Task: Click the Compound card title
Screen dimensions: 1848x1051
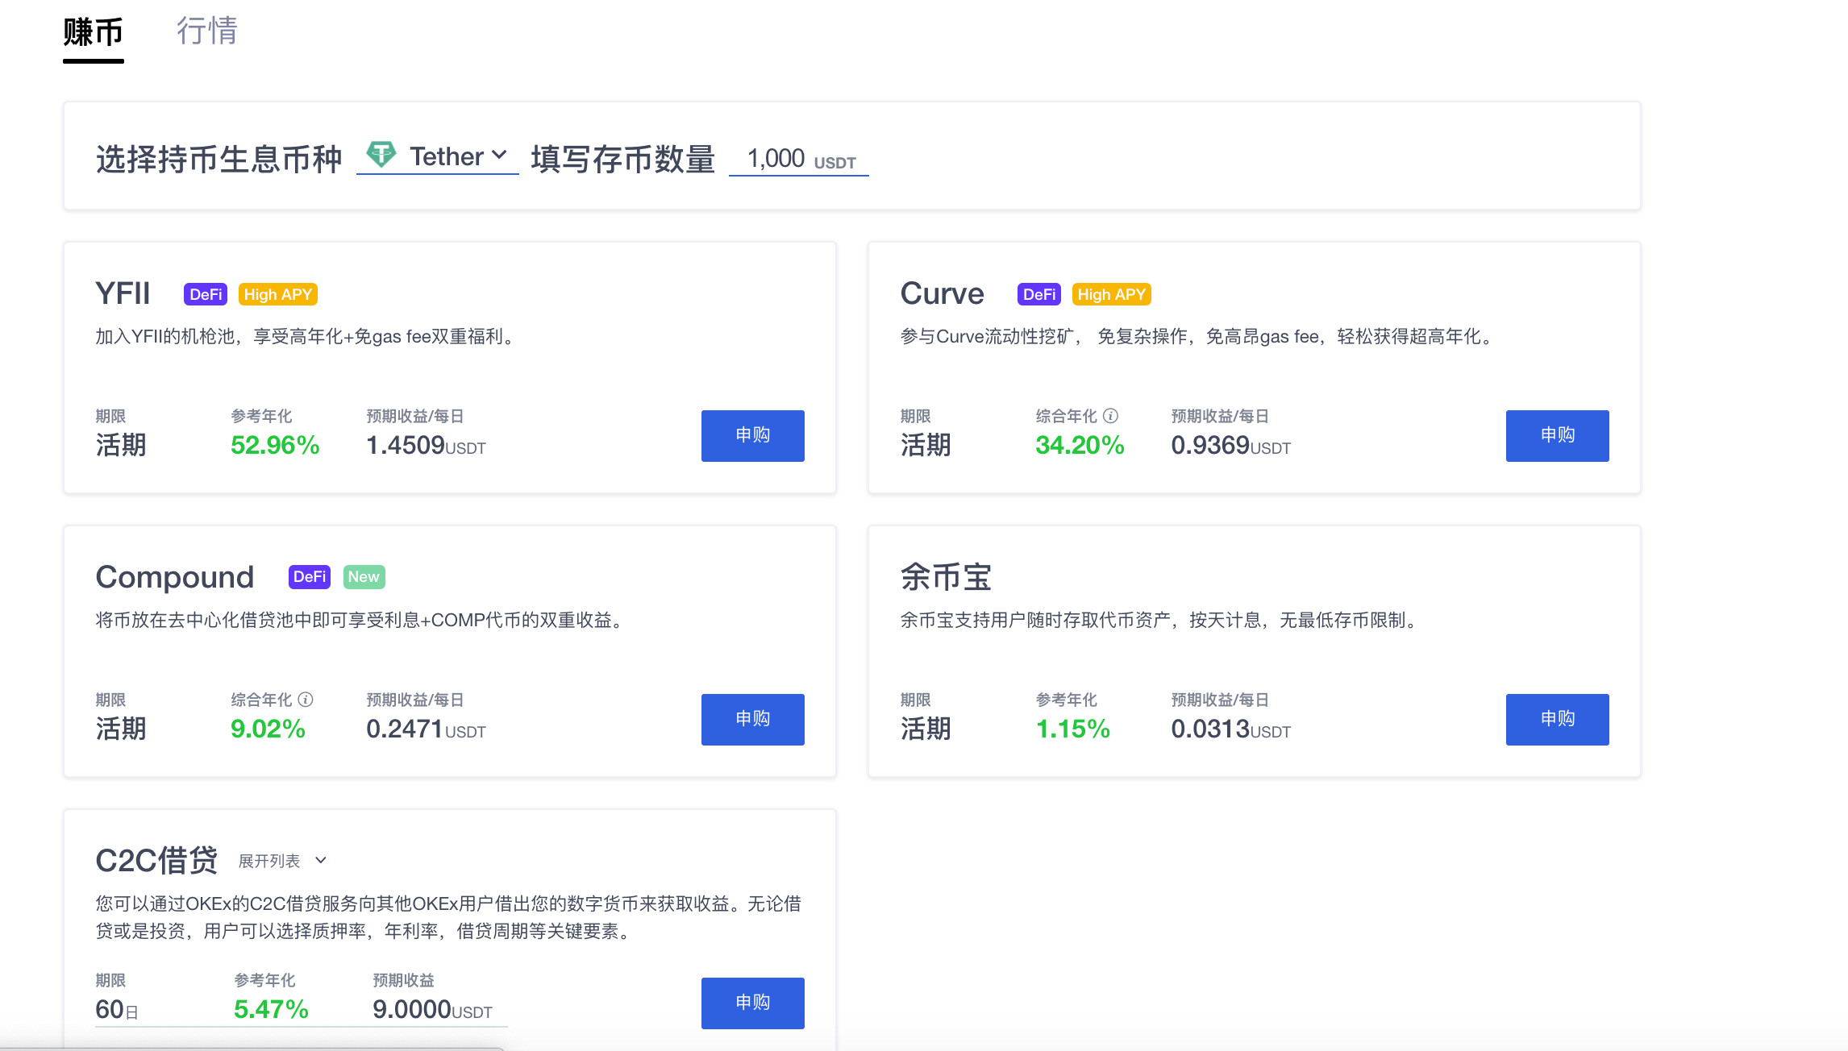Action: 175,577
